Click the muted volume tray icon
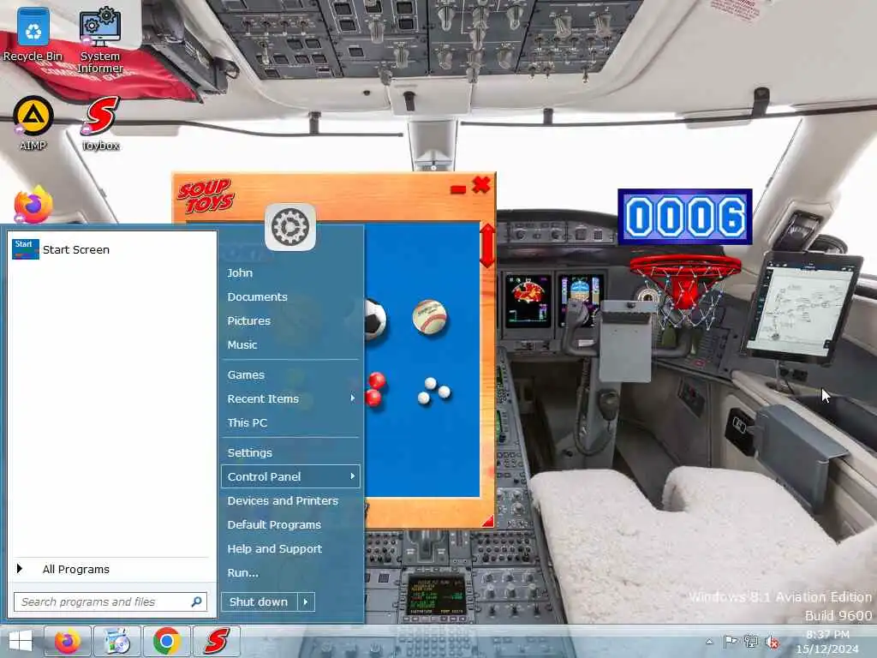The width and height of the screenshot is (877, 658). (x=773, y=643)
